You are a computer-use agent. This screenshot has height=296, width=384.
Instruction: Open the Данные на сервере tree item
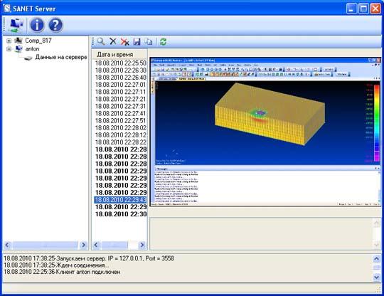(61, 57)
